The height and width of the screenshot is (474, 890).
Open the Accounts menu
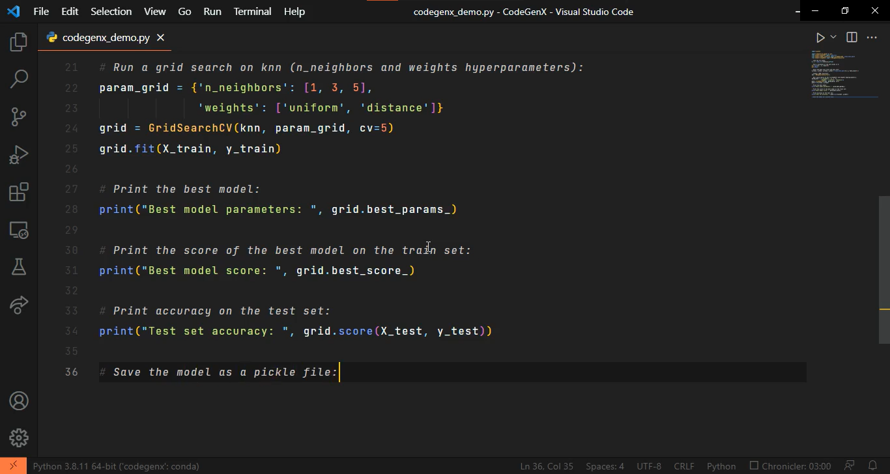[x=19, y=400]
